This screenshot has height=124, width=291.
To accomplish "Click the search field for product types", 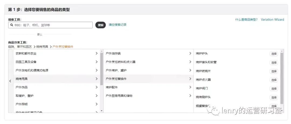I will pos(50,25).
